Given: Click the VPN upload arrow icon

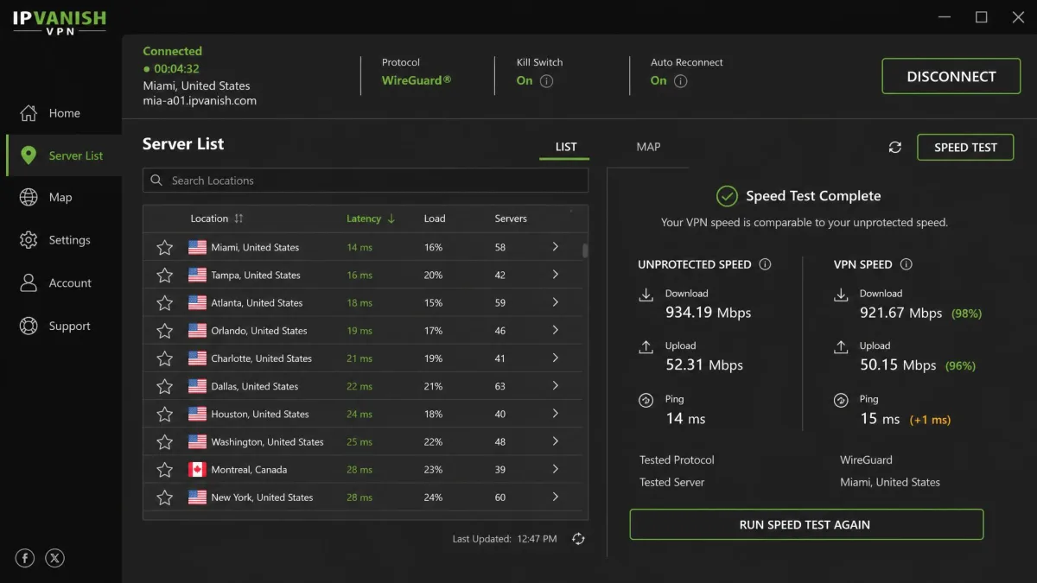Looking at the screenshot, I should click(x=840, y=347).
